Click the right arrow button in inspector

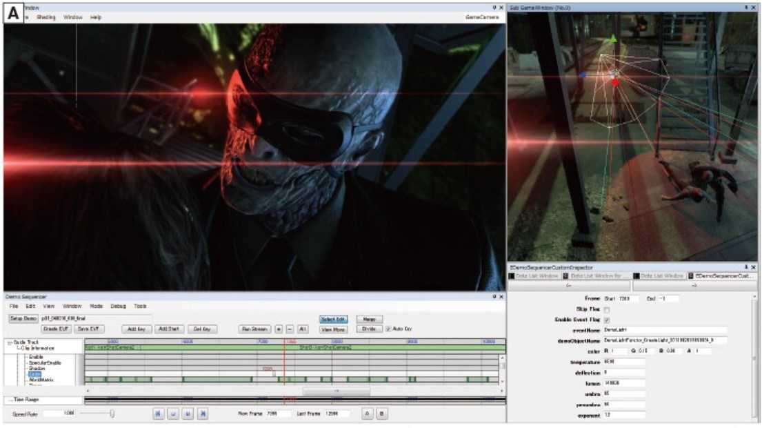pyautogui.click(x=694, y=286)
